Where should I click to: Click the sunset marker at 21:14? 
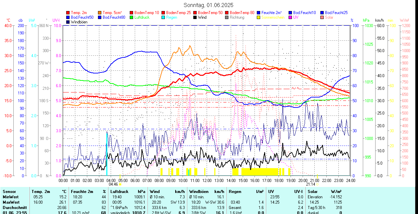pyautogui.click(x=317, y=184)
